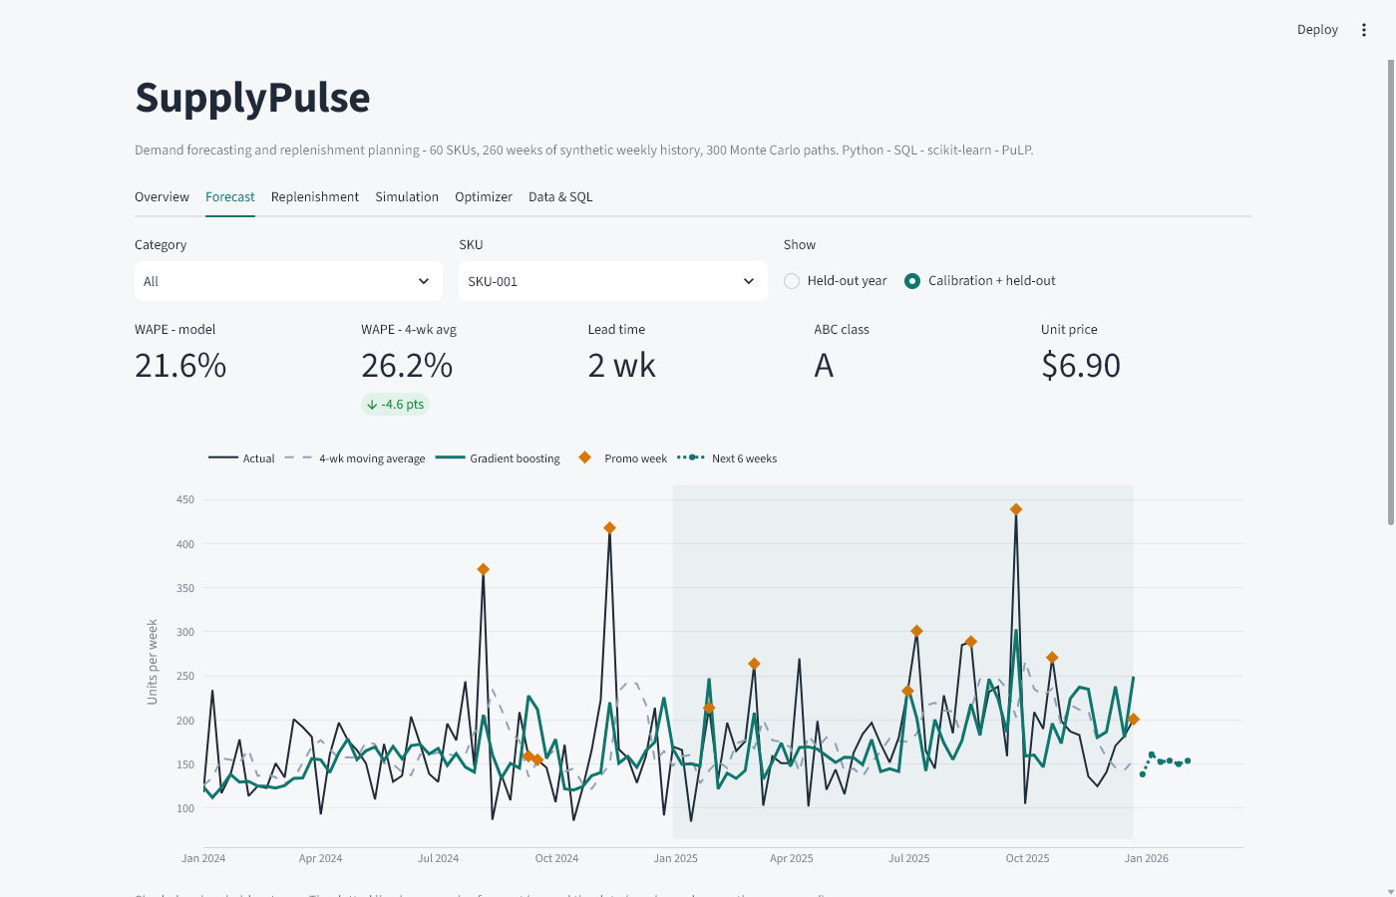
Task: Open the Category dropdown showing All
Action: (288, 281)
